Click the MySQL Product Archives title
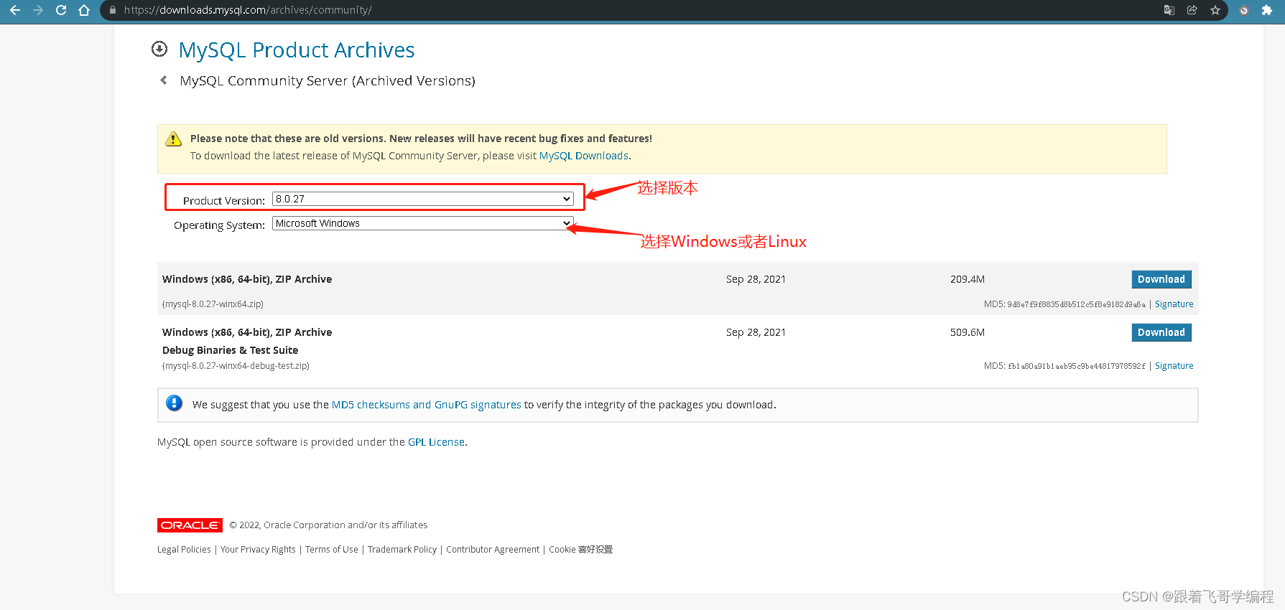The width and height of the screenshot is (1285, 610). pos(297,50)
